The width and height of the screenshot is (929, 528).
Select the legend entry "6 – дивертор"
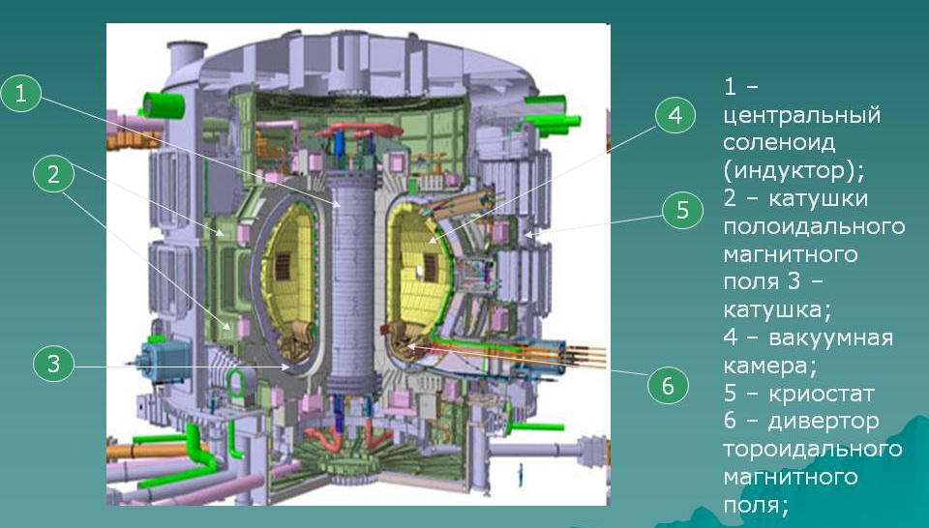(801, 422)
